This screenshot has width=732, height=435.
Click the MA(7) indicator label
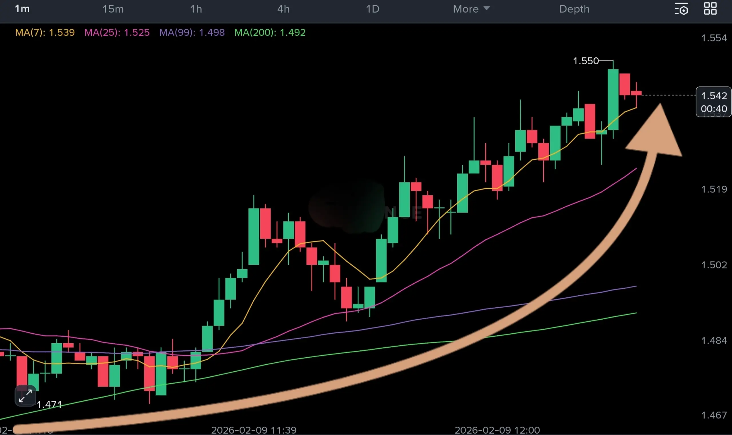click(45, 32)
